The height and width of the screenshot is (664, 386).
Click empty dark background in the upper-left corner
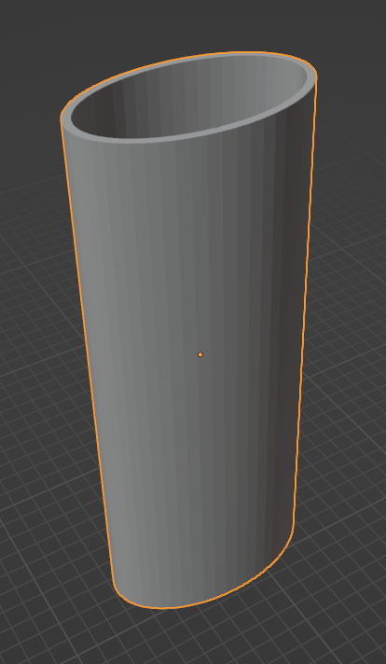pos(25,25)
